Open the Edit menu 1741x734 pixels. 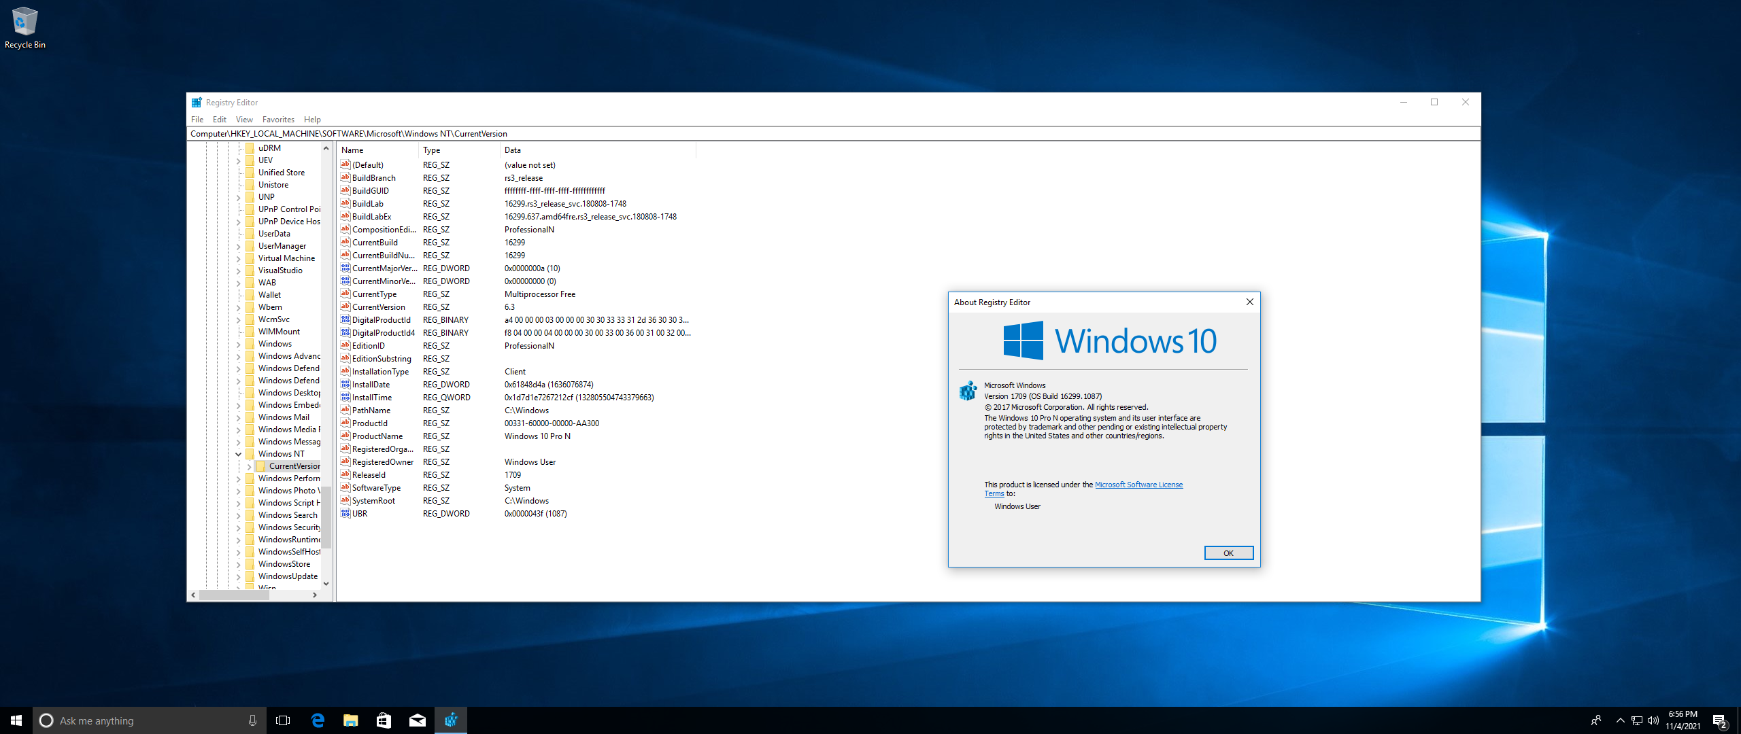pos(219,120)
